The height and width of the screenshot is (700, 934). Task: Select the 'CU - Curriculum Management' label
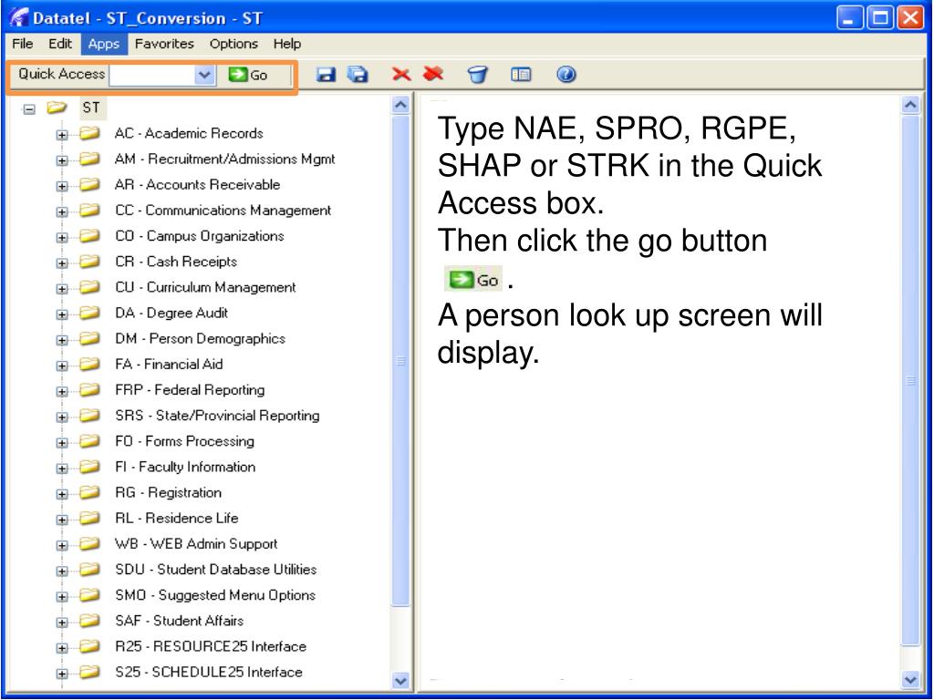[x=205, y=287]
